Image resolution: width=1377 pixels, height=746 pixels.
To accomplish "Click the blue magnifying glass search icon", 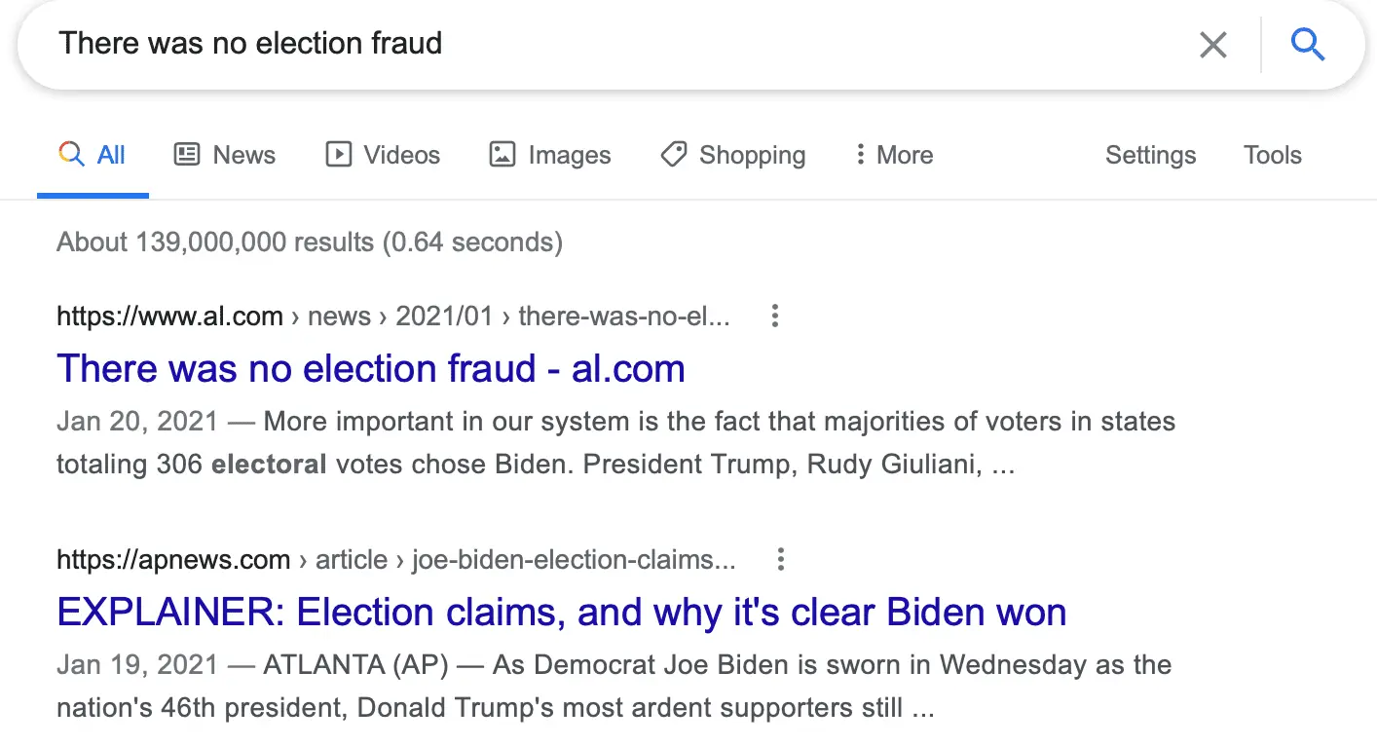I will click(x=1307, y=45).
